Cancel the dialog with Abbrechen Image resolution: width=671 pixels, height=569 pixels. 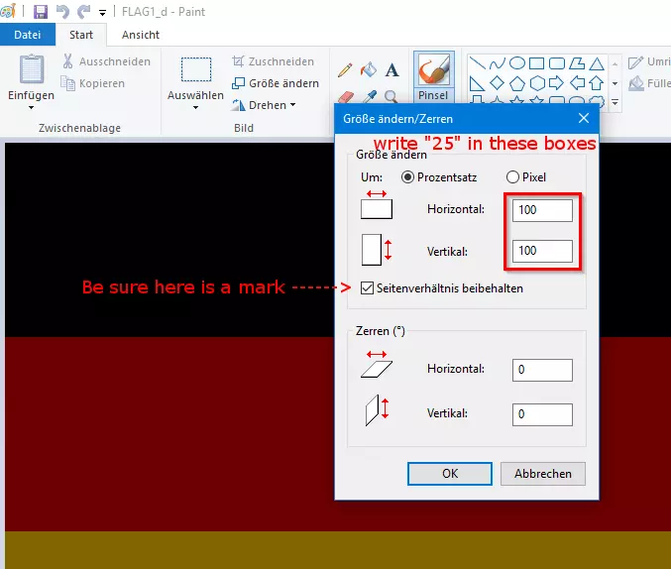pyautogui.click(x=543, y=474)
